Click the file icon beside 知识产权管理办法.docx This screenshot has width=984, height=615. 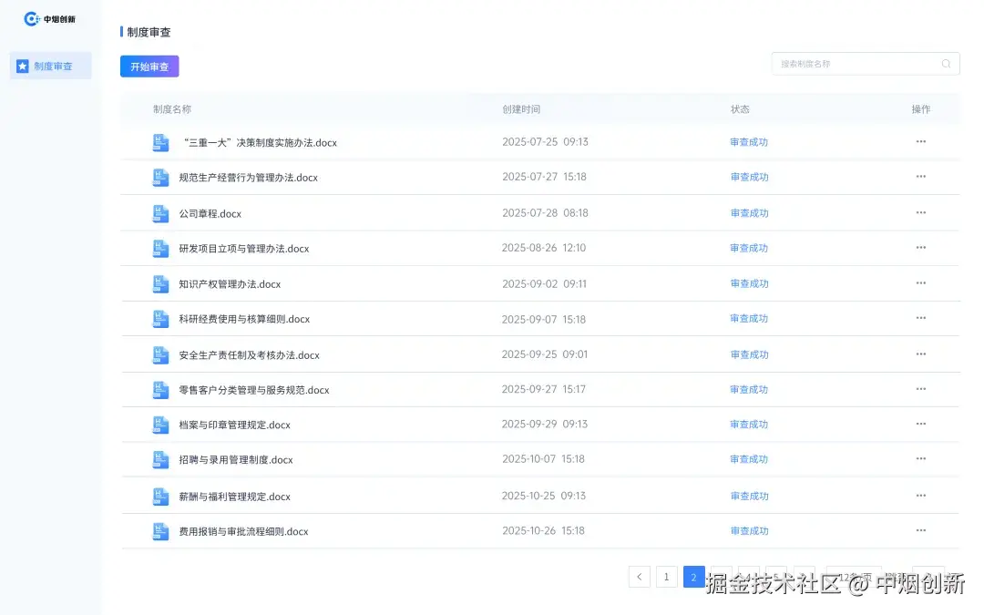[160, 283]
